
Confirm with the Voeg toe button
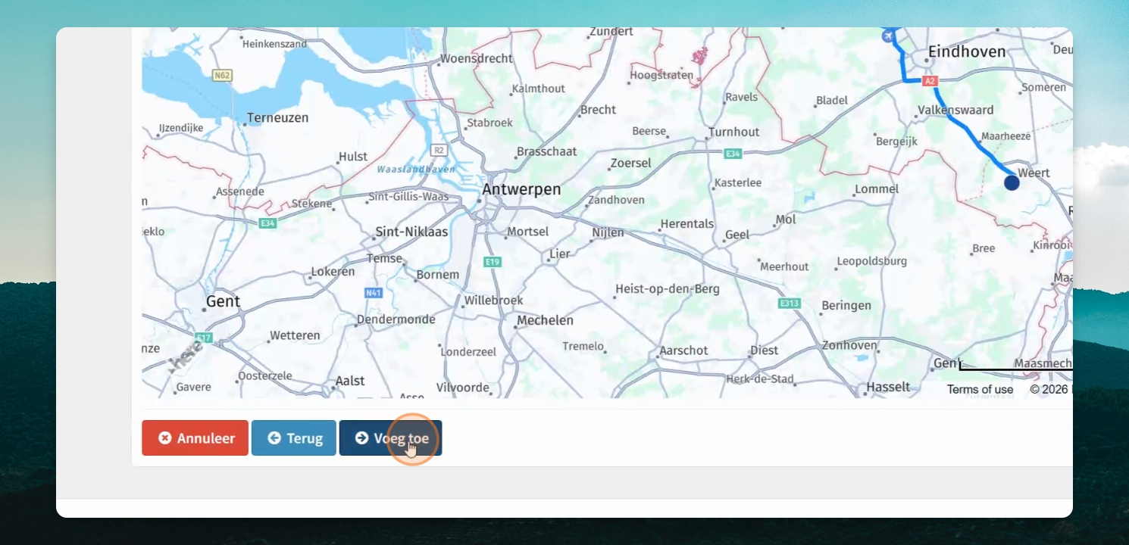coord(390,438)
